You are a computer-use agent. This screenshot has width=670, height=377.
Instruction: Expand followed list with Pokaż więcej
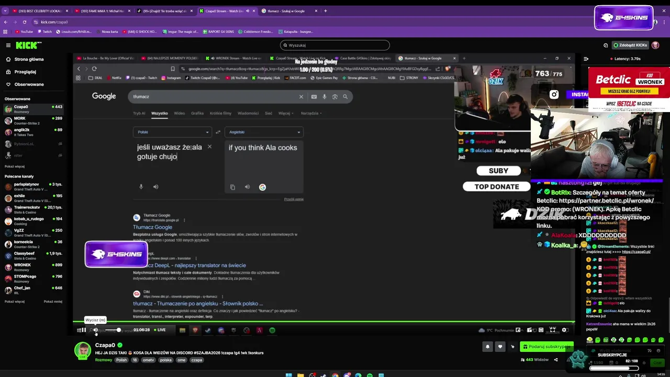click(x=15, y=167)
